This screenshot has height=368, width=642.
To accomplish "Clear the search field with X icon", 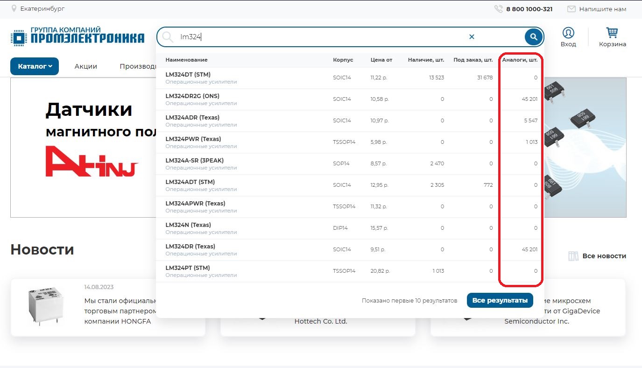I will click(472, 37).
